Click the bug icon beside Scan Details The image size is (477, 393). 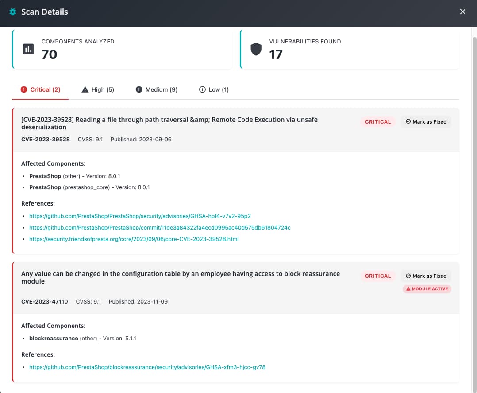click(x=13, y=12)
